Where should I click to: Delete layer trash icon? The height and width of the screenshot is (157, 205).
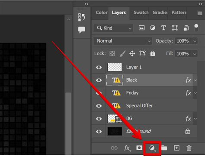189,148
